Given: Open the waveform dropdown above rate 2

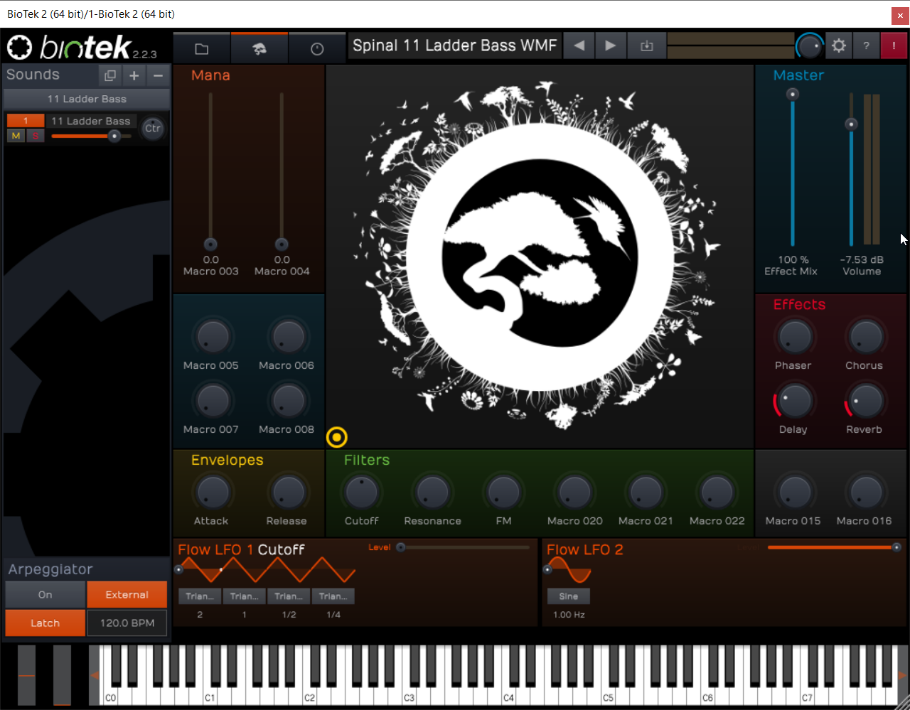Looking at the screenshot, I should (x=200, y=596).
